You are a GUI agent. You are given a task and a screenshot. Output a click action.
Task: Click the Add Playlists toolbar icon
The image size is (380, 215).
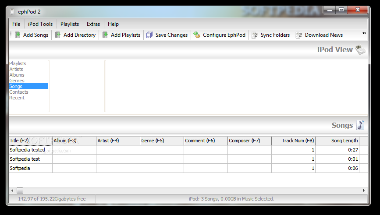coord(105,35)
